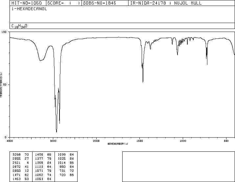Click the 3000 wavenumber axis label
This screenshot has width=235, height=182.
(x=53, y=141)
